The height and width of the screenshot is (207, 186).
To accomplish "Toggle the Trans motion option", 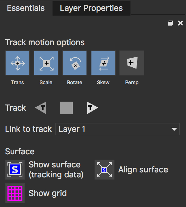I will click(17, 63).
